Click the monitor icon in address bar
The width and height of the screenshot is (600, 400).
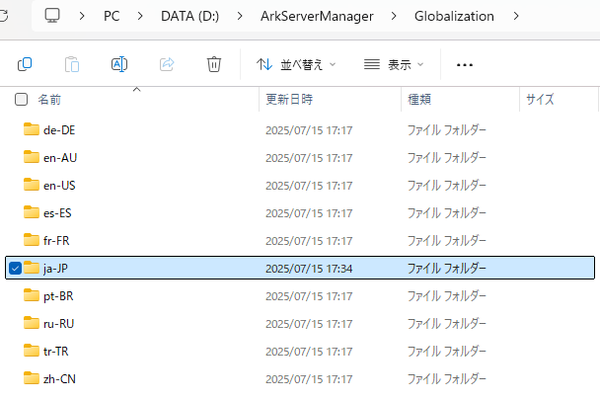click(x=52, y=16)
